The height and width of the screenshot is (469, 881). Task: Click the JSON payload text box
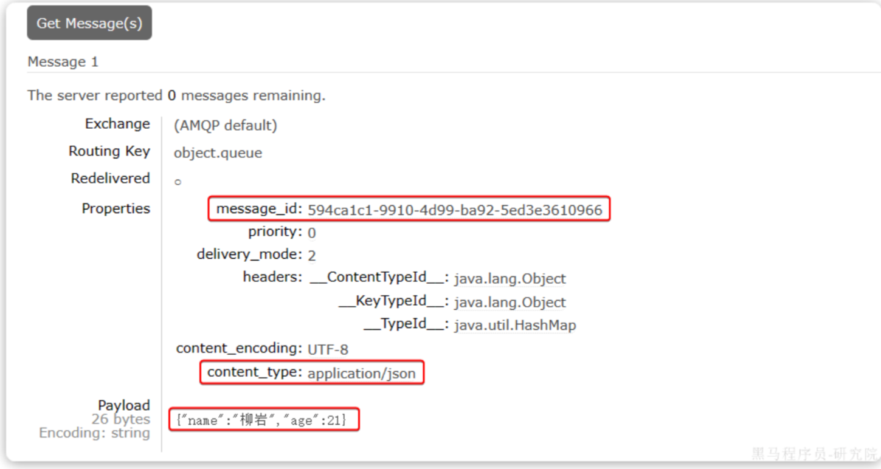point(264,419)
